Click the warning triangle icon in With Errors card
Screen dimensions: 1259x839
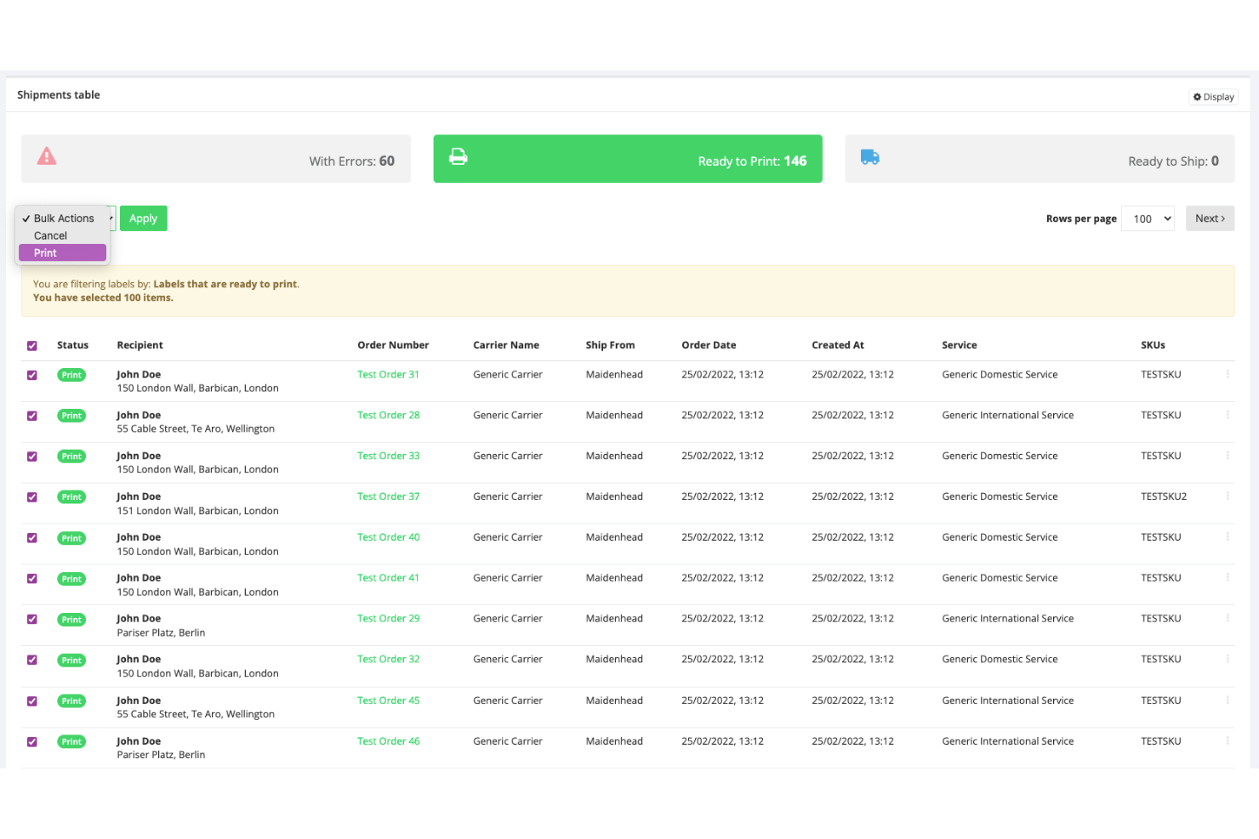(x=47, y=156)
